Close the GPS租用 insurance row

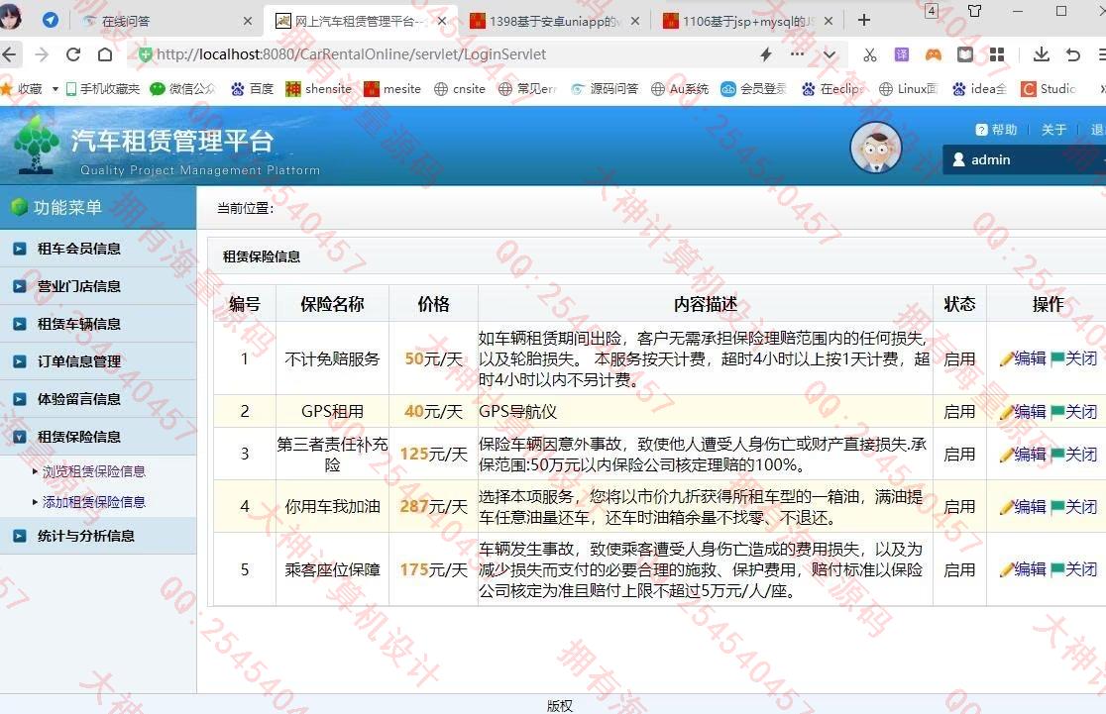(x=1074, y=412)
